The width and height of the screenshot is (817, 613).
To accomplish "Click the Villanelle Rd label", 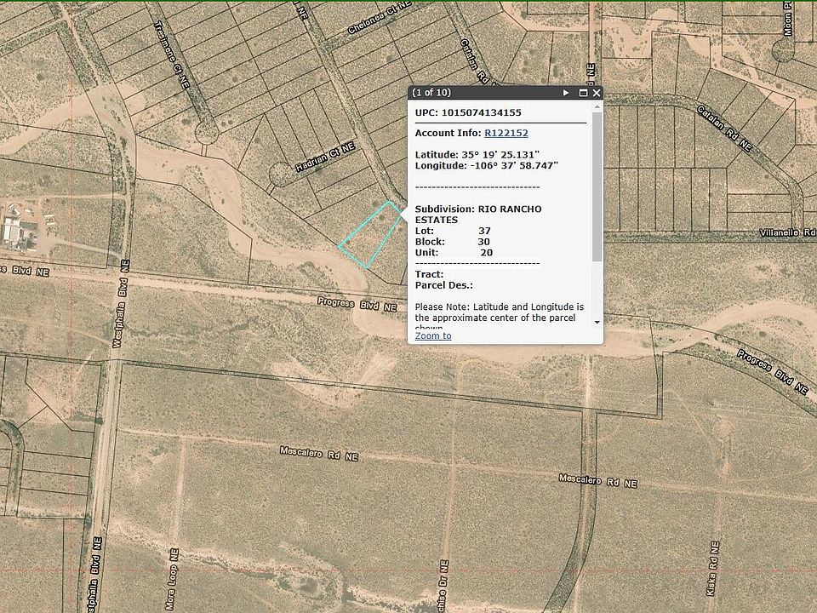I will 787,232.
